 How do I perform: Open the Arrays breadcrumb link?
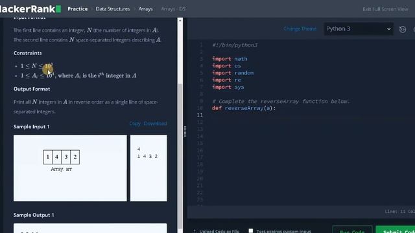145,8
